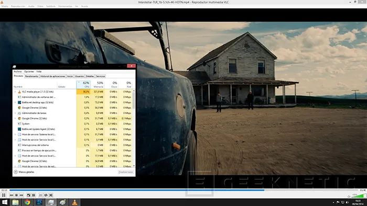Expand the VLC media player process row
This screenshot has height=206, width=367.
click(15, 91)
